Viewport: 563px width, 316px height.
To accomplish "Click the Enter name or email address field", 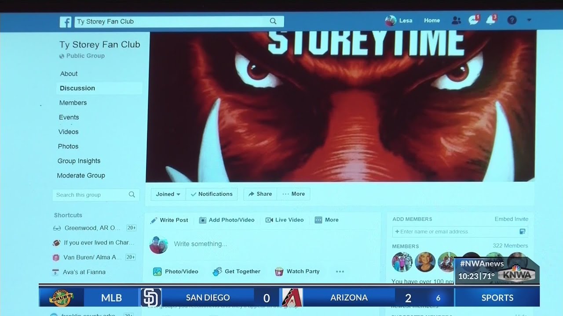I will [460, 231].
